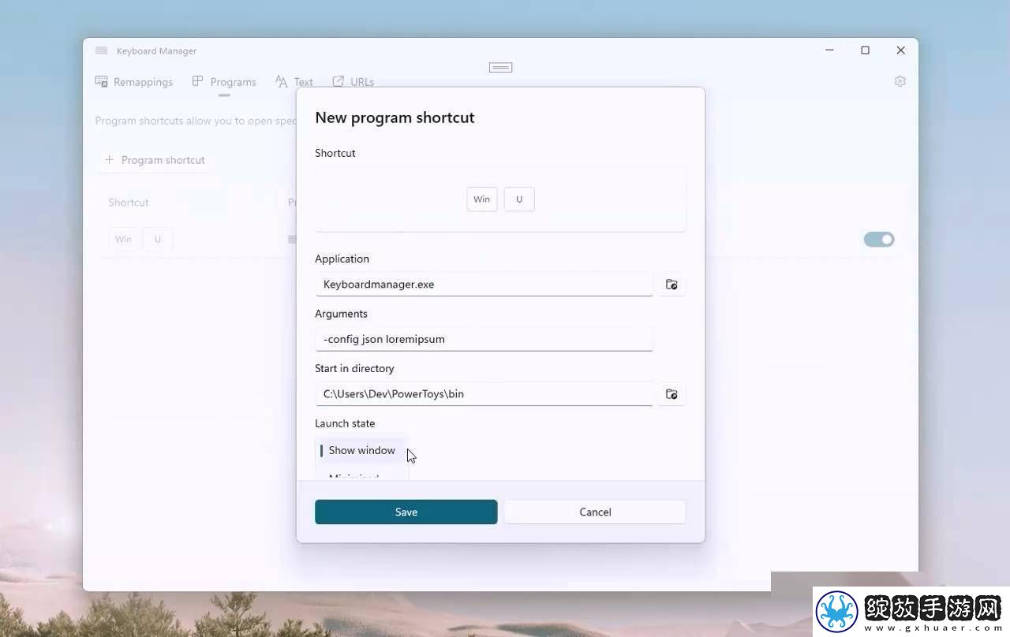Click the U key in background list row
The image size is (1010, 637).
coord(158,240)
